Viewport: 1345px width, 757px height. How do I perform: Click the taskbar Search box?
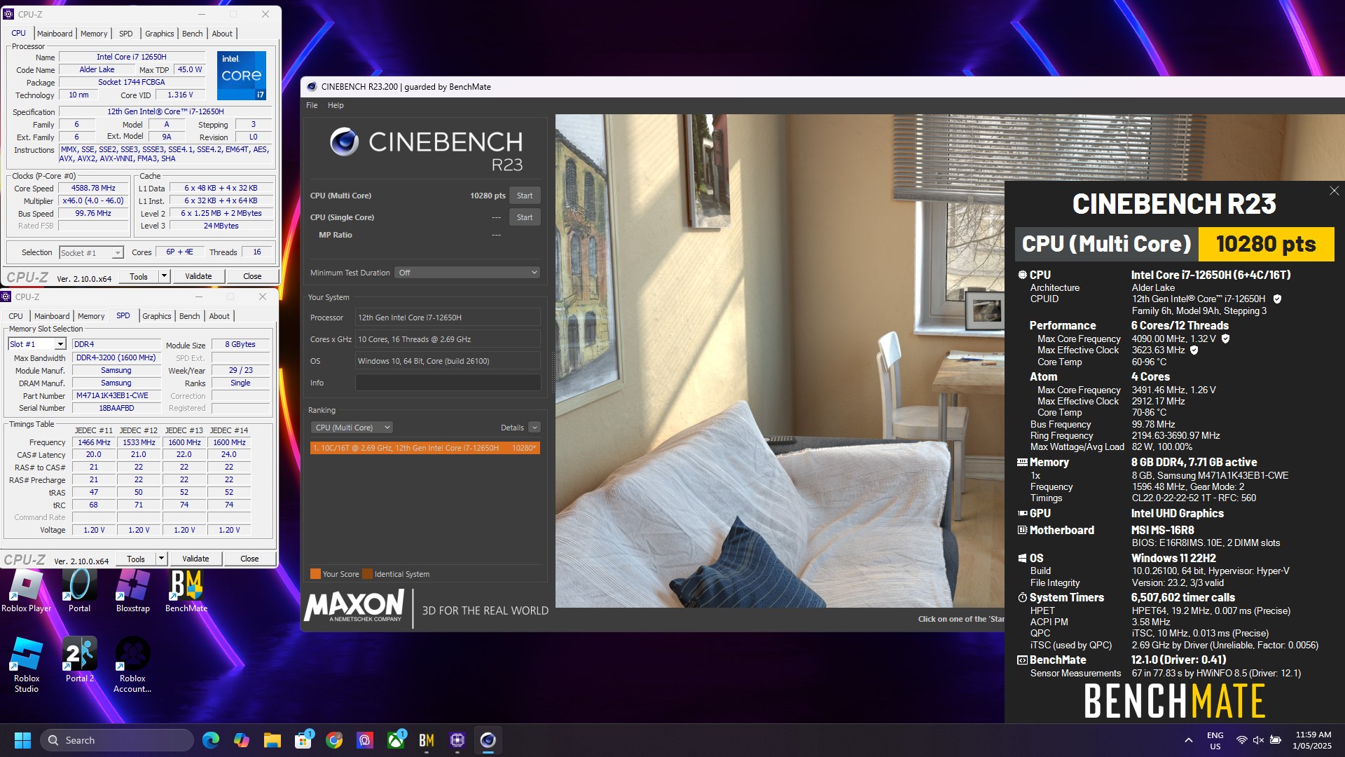pyautogui.click(x=117, y=740)
